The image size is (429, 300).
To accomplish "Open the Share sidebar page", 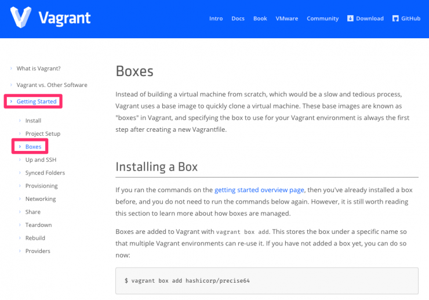I will pyautogui.click(x=33, y=212).
